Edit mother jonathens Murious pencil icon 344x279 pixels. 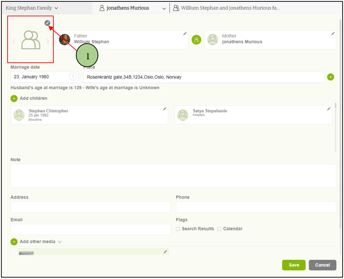333,34
